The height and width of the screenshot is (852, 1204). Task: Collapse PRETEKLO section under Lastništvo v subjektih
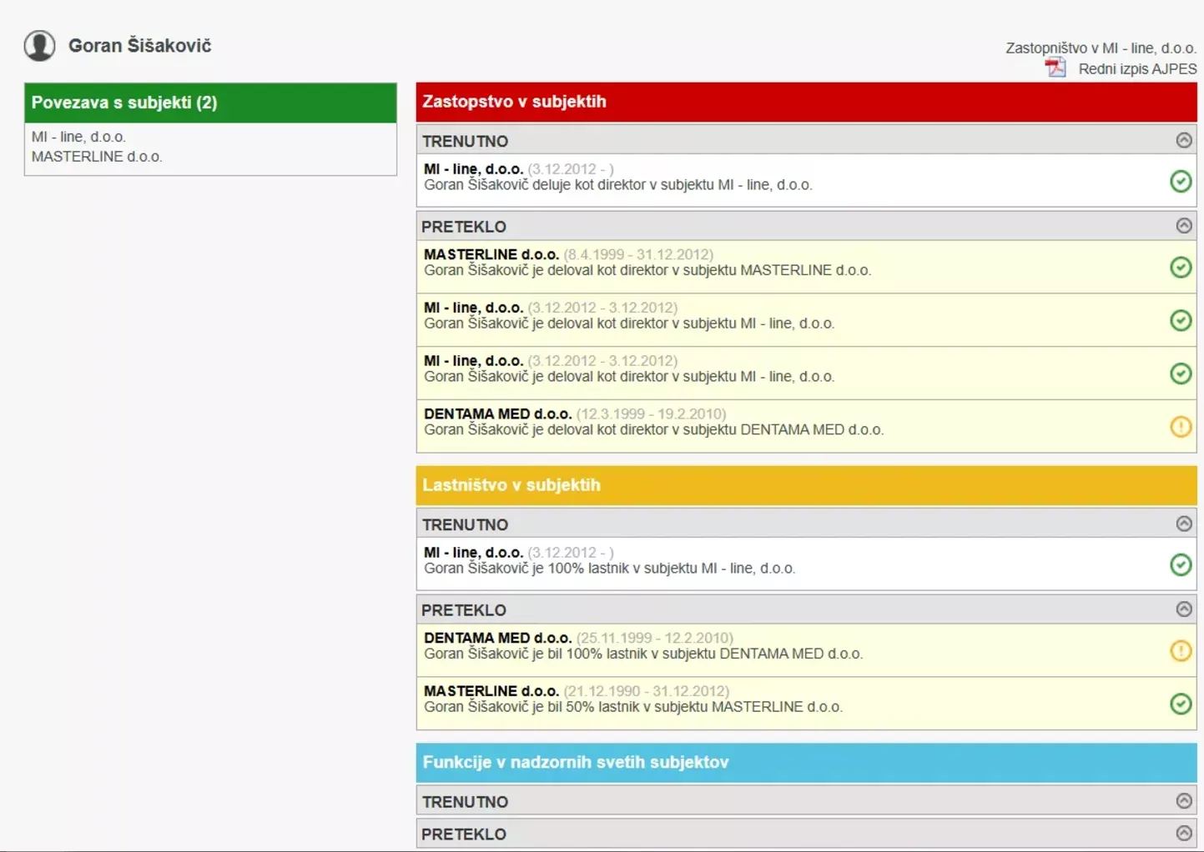click(x=1183, y=609)
